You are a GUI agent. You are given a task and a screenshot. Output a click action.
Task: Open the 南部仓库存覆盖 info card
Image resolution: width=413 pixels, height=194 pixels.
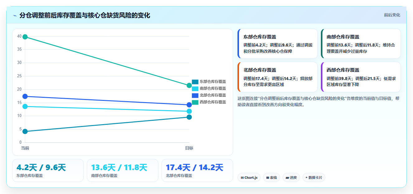pyautogui.click(x=361, y=43)
